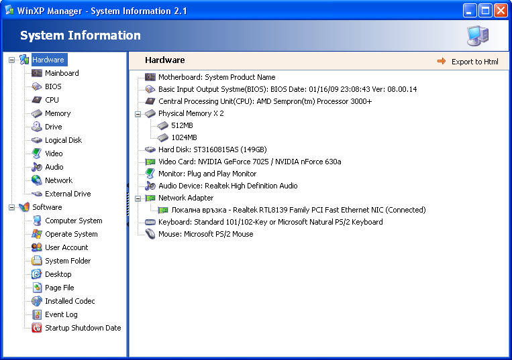The image size is (512, 360).
Task: Select the Hardware tree item
Action: pyautogui.click(x=49, y=60)
